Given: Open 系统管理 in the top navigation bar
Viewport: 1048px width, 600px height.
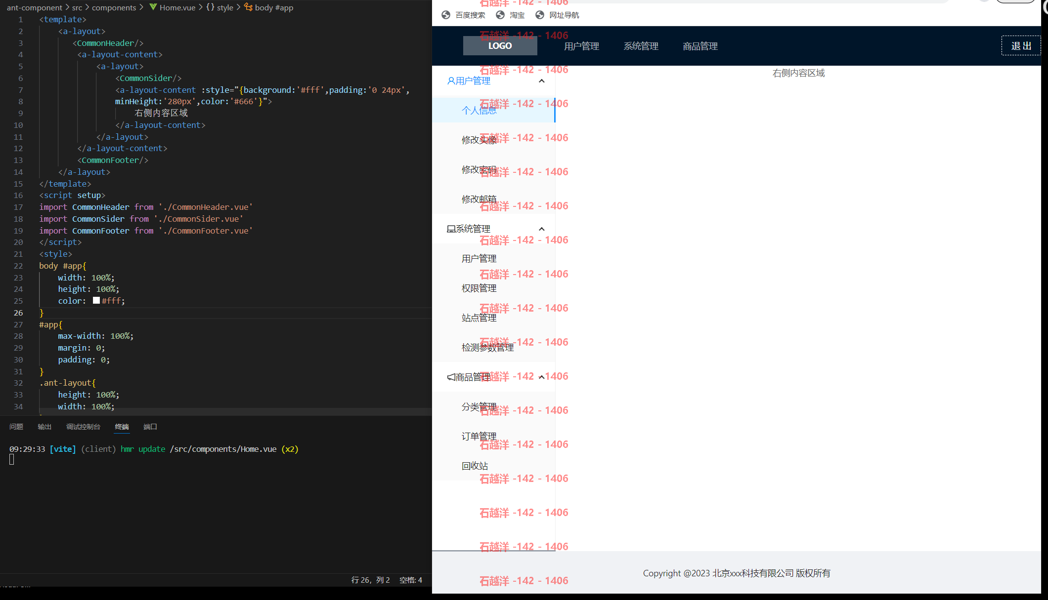Looking at the screenshot, I should (x=641, y=46).
